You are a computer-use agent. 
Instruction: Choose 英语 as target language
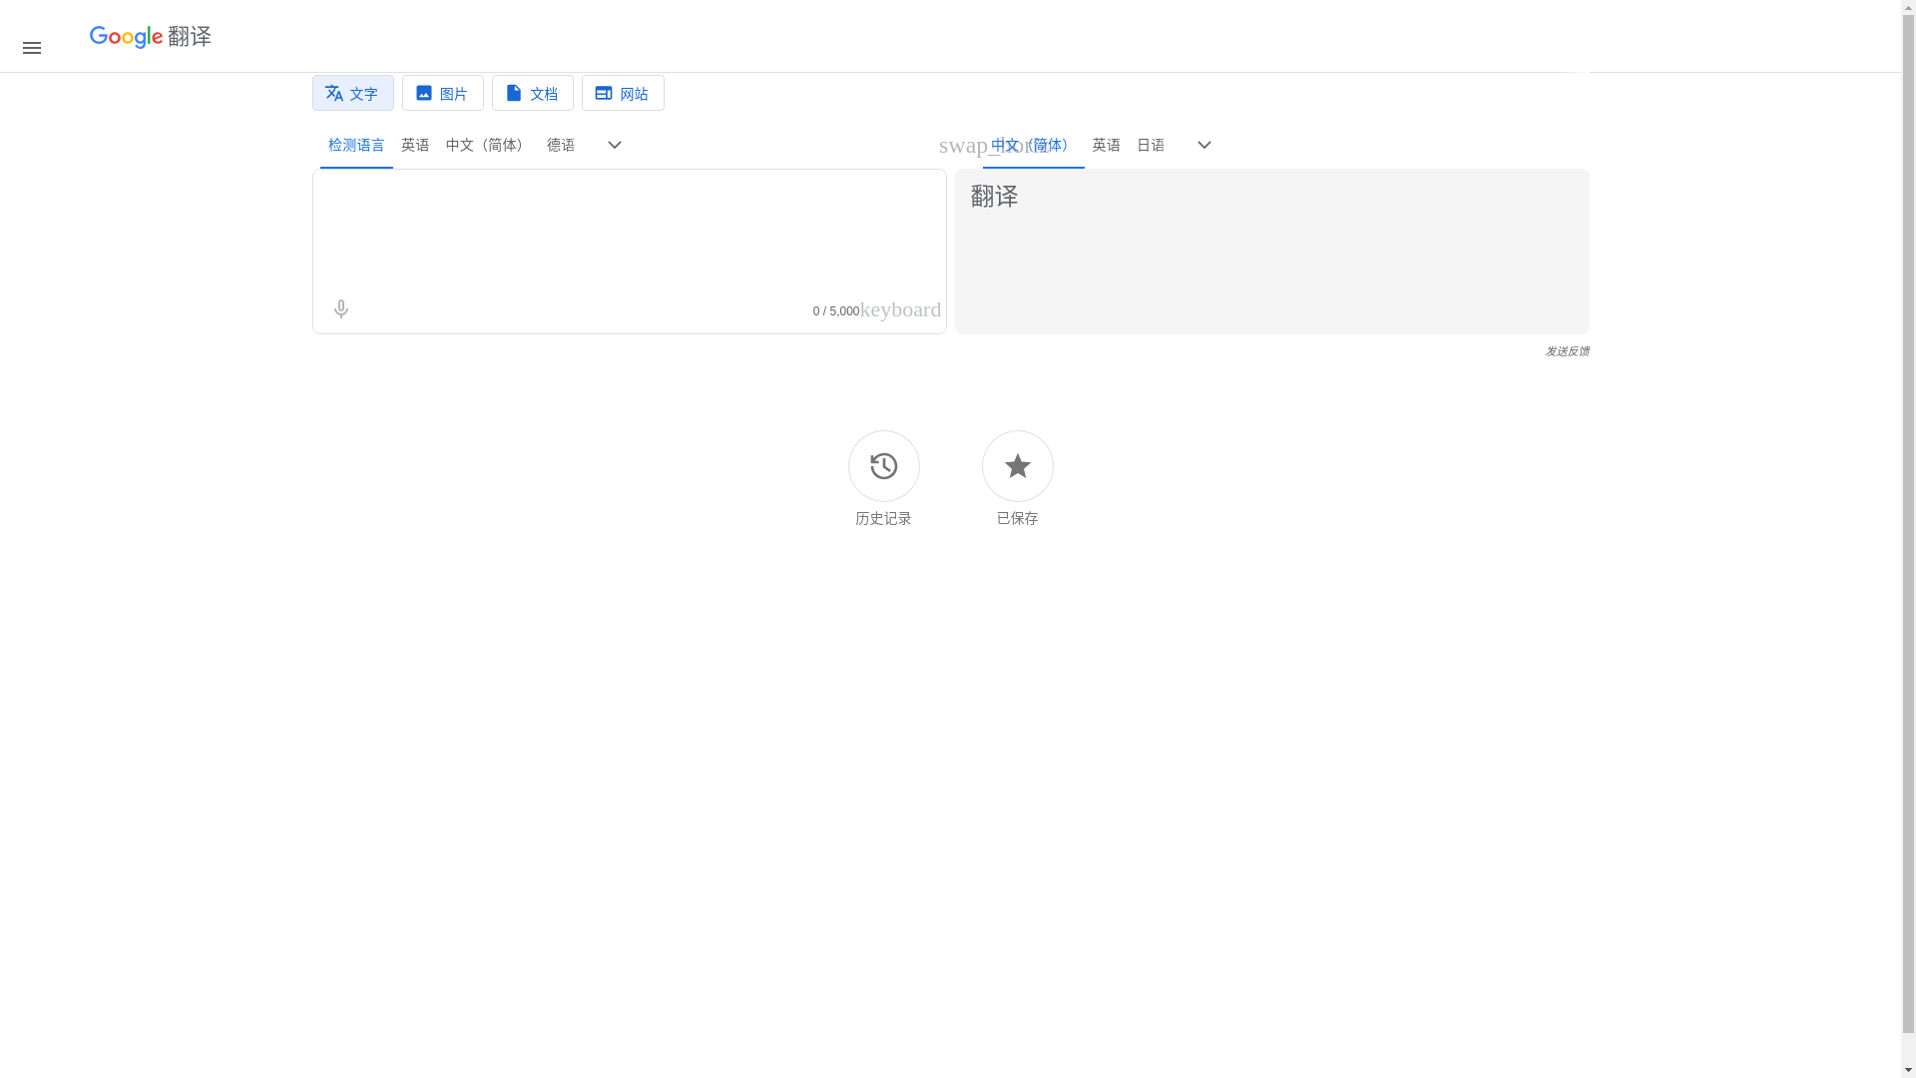click(x=1106, y=146)
